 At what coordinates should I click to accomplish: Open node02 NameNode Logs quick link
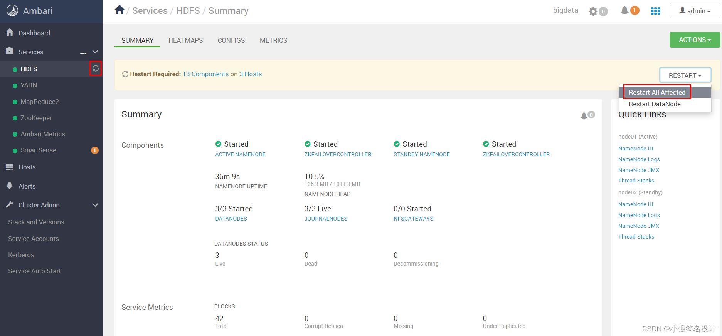click(639, 215)
